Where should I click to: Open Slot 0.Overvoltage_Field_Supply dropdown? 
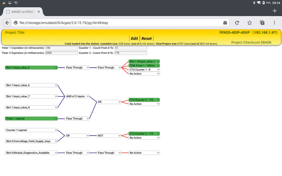pos(31,141)
